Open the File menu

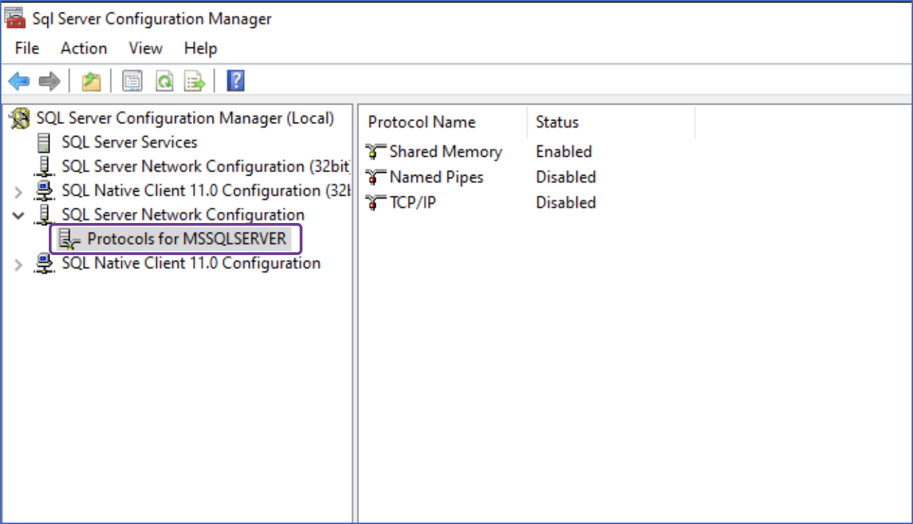(x=27, y=48)
